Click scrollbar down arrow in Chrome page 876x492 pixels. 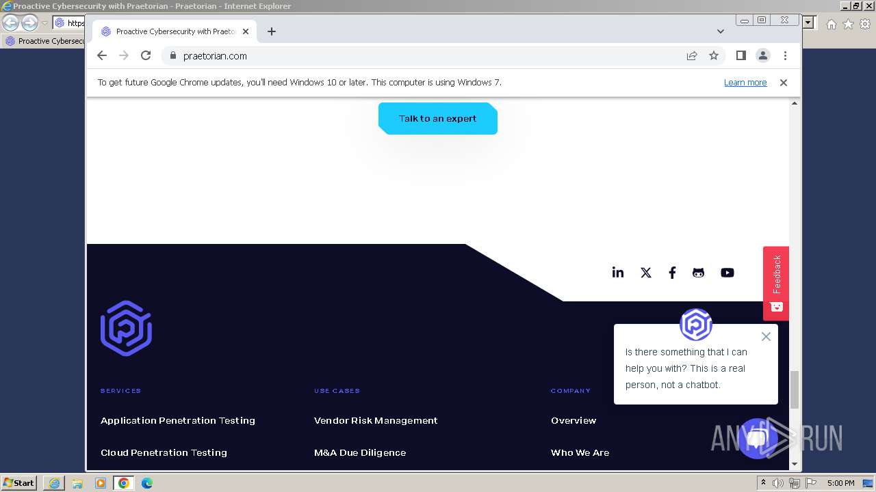pos(795,465)
